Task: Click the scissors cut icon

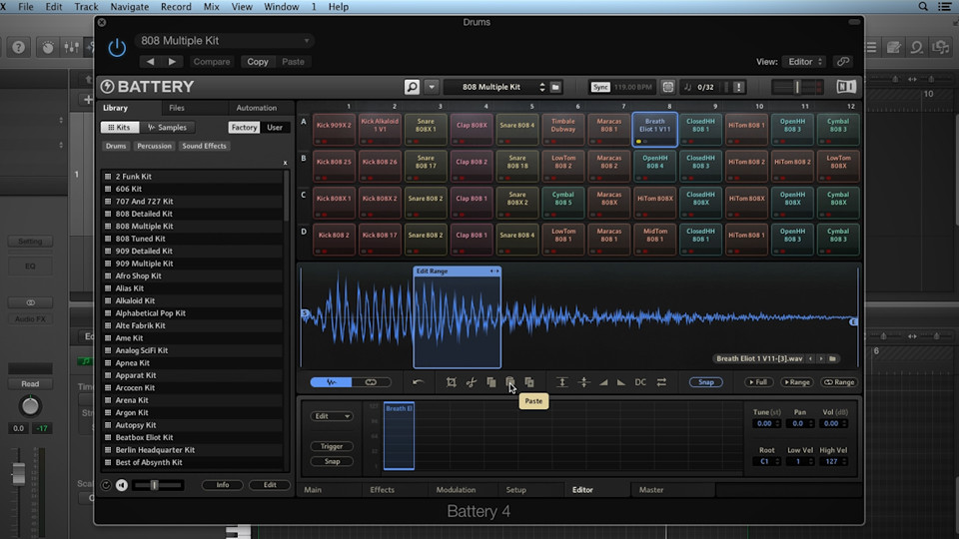Action: pyautogui.click(x=471, y=382)
